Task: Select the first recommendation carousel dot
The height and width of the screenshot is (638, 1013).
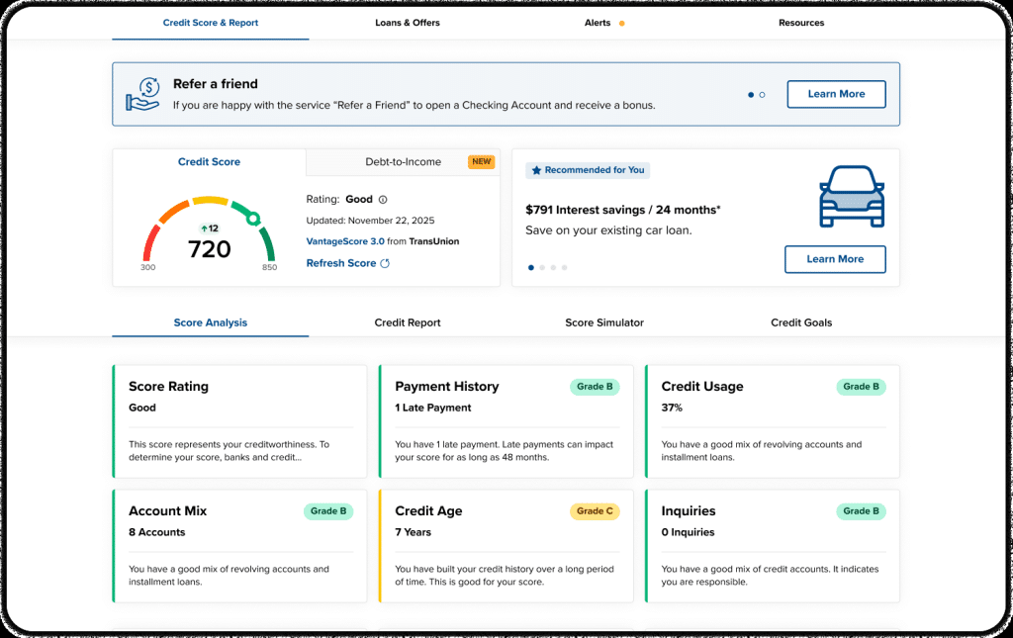Action: (x=530, y=267)
